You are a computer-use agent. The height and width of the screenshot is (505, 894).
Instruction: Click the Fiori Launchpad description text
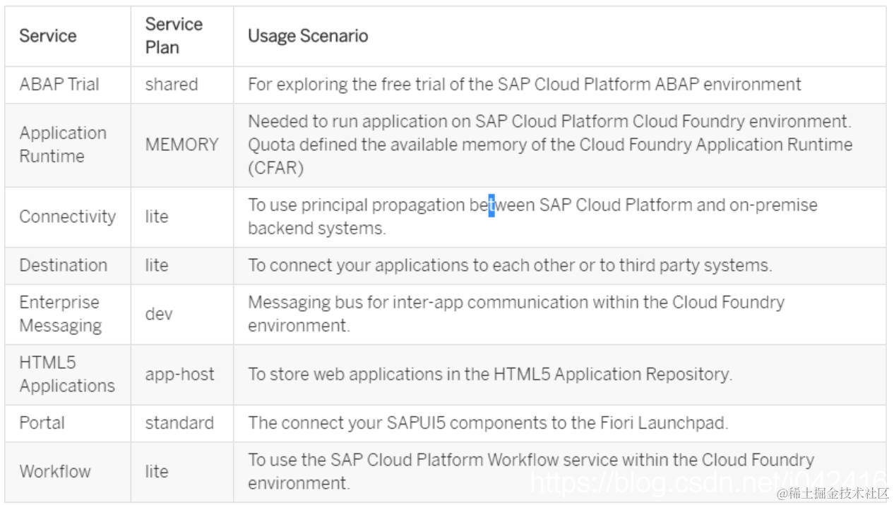488,423
